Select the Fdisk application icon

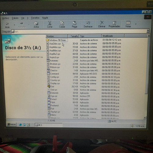49,103
